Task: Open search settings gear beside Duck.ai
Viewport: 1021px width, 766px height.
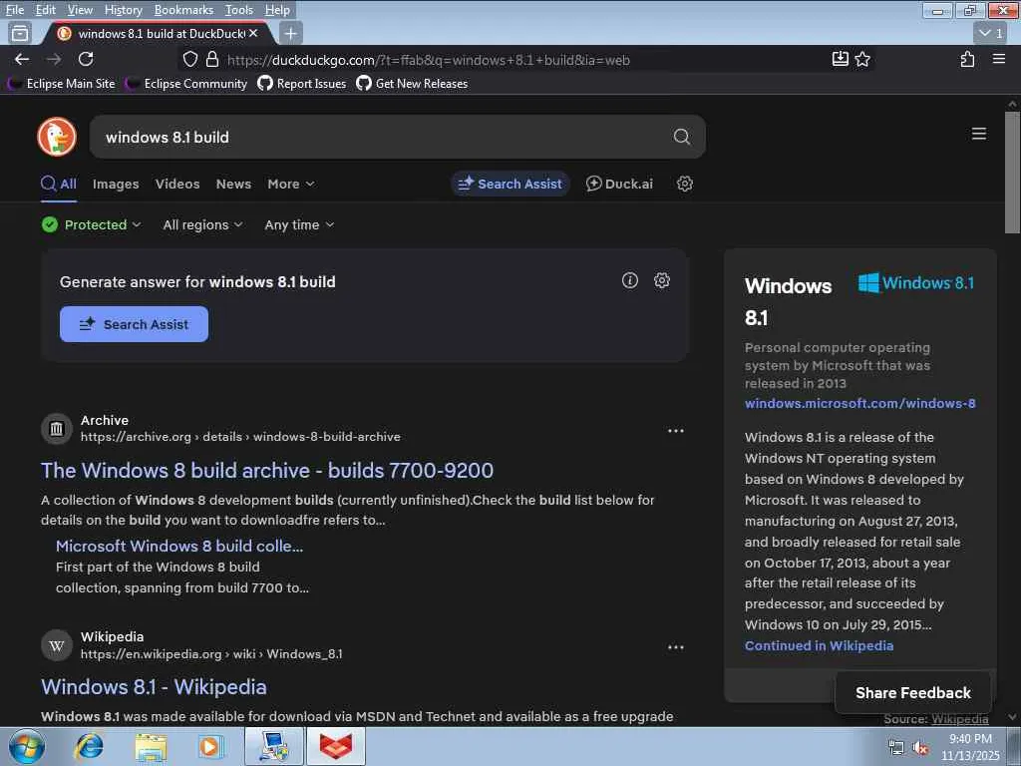Action: point(684,184)
